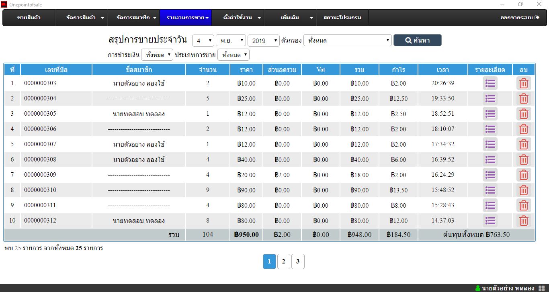This screenshot has height=292, width=549.
Task: Remove bill 0000000311 using trash icon
Action: tap(524, 206)
